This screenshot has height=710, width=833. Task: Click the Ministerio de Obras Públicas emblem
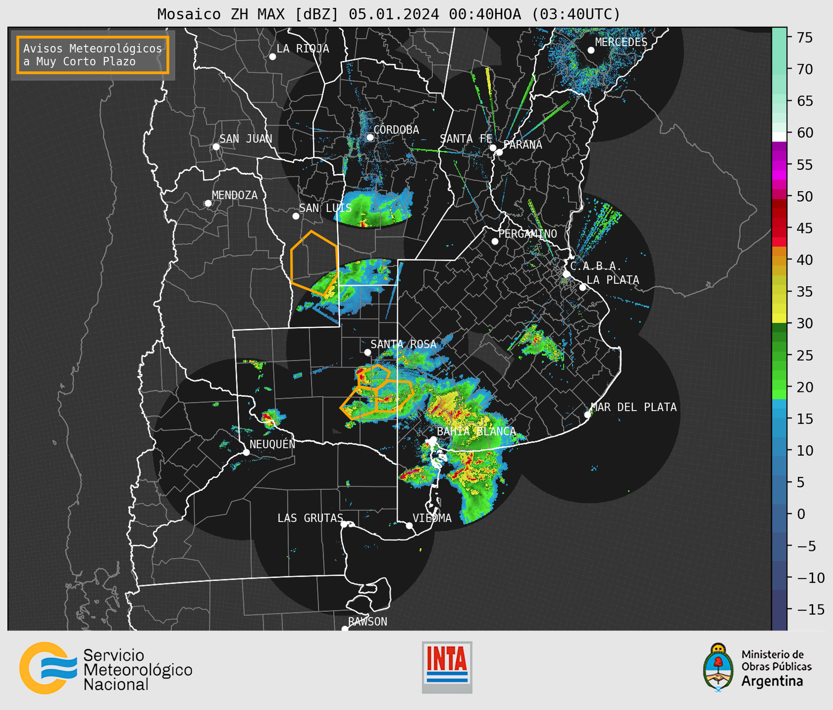(718, 667)
